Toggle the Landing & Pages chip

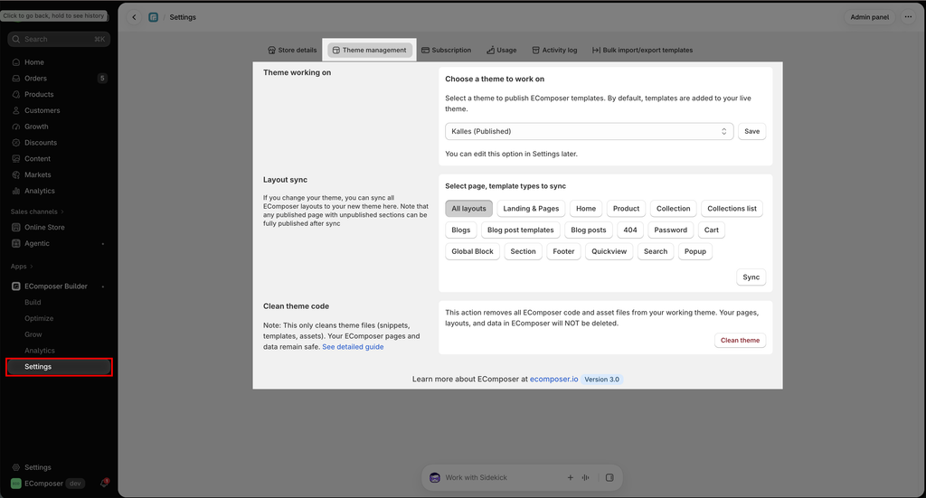pyautogui.click(x=531, y=208)
